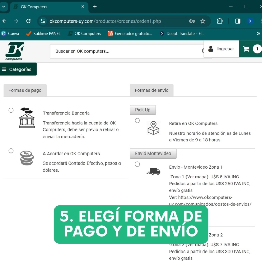This screenshot has width=262, height=262.
Task: Type in the Buscar en OK computers field
Action: click(125, 51)
